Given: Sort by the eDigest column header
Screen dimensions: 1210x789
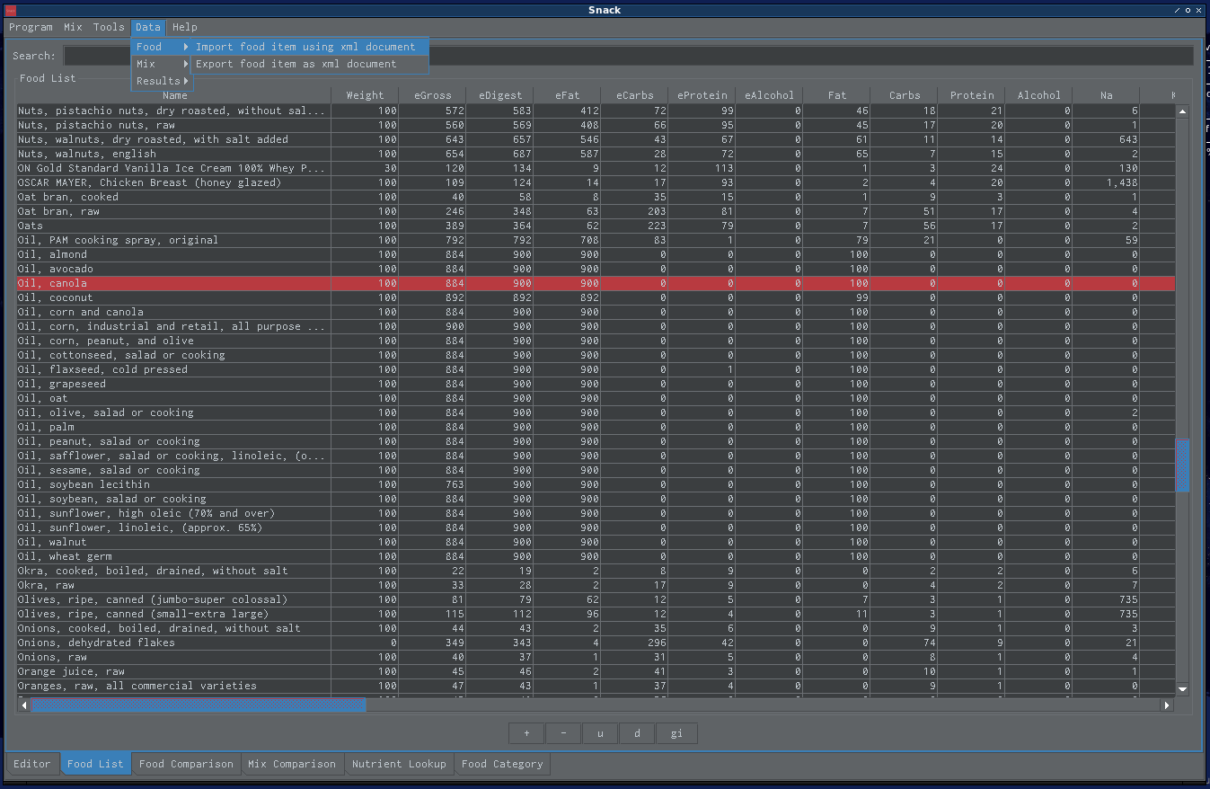Looking at the screenshot, I should [x=500, y=95].
